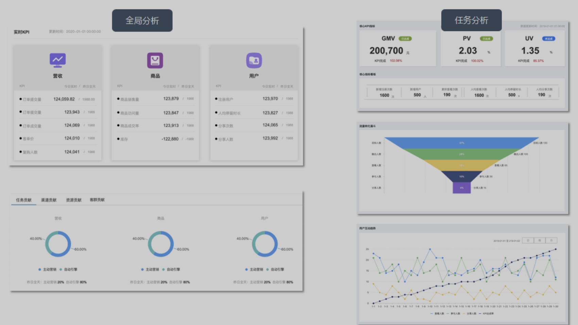Click the 分享人数 row value 123,992

coord(270,138)
